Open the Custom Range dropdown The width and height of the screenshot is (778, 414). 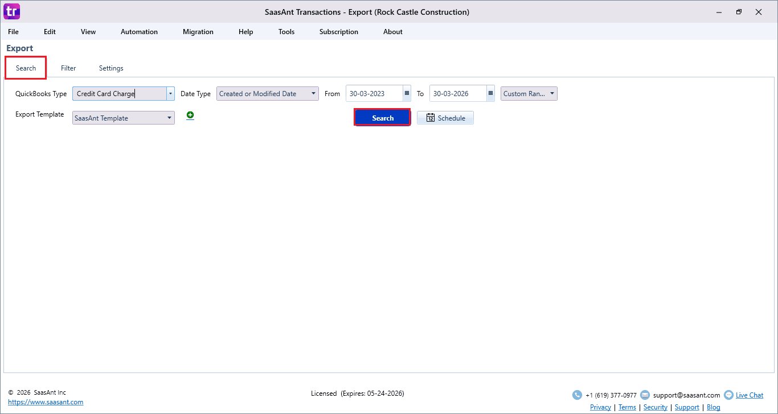552,94
